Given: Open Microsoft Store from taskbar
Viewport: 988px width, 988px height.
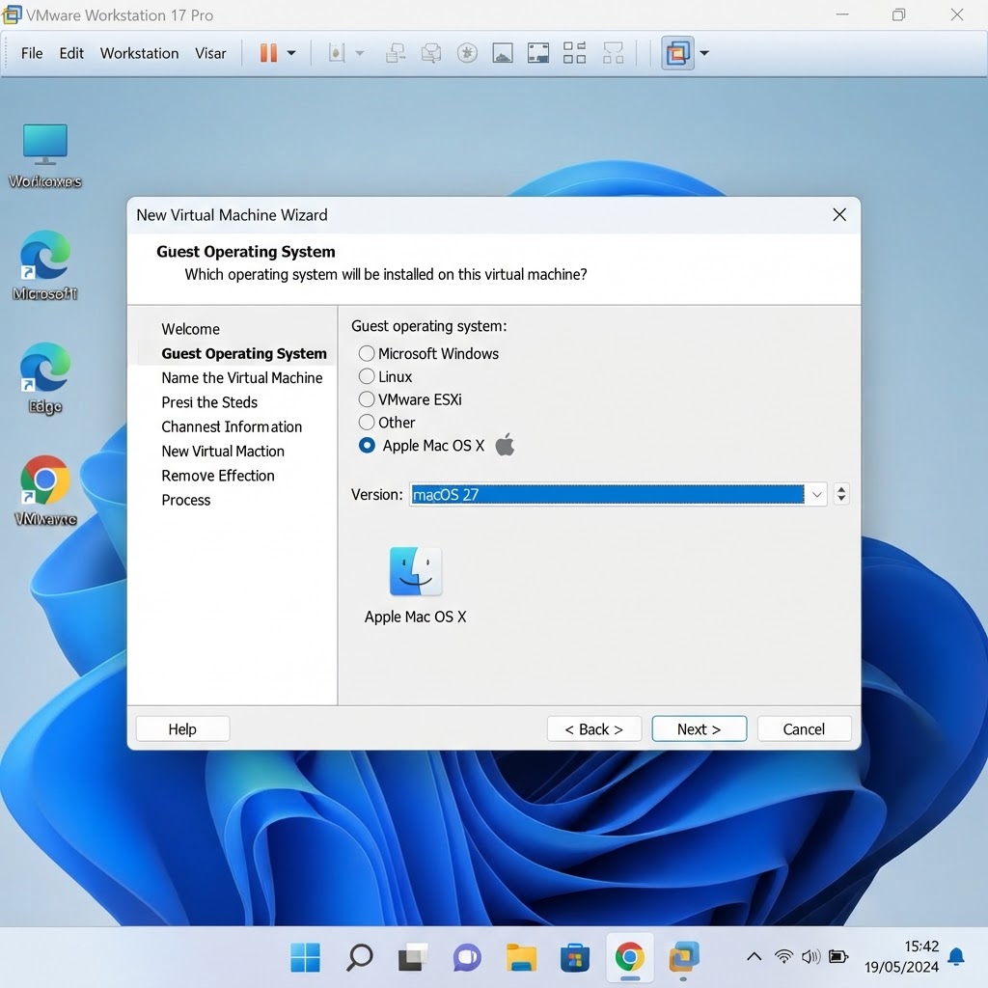Looking at the screenshot, I should pyautogui.click(x=575, y=958).
